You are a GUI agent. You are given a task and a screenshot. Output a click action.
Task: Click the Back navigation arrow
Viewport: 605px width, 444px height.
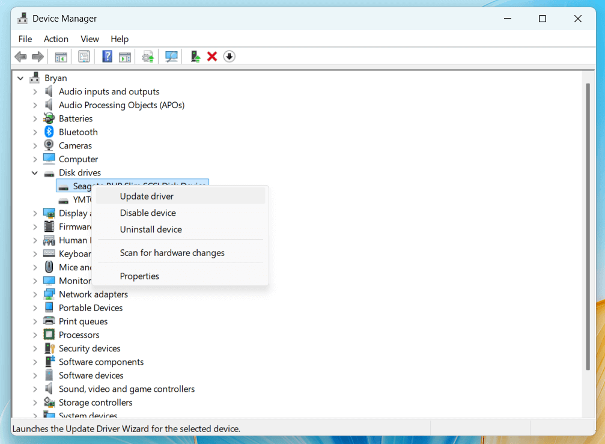tap(20, 56)
